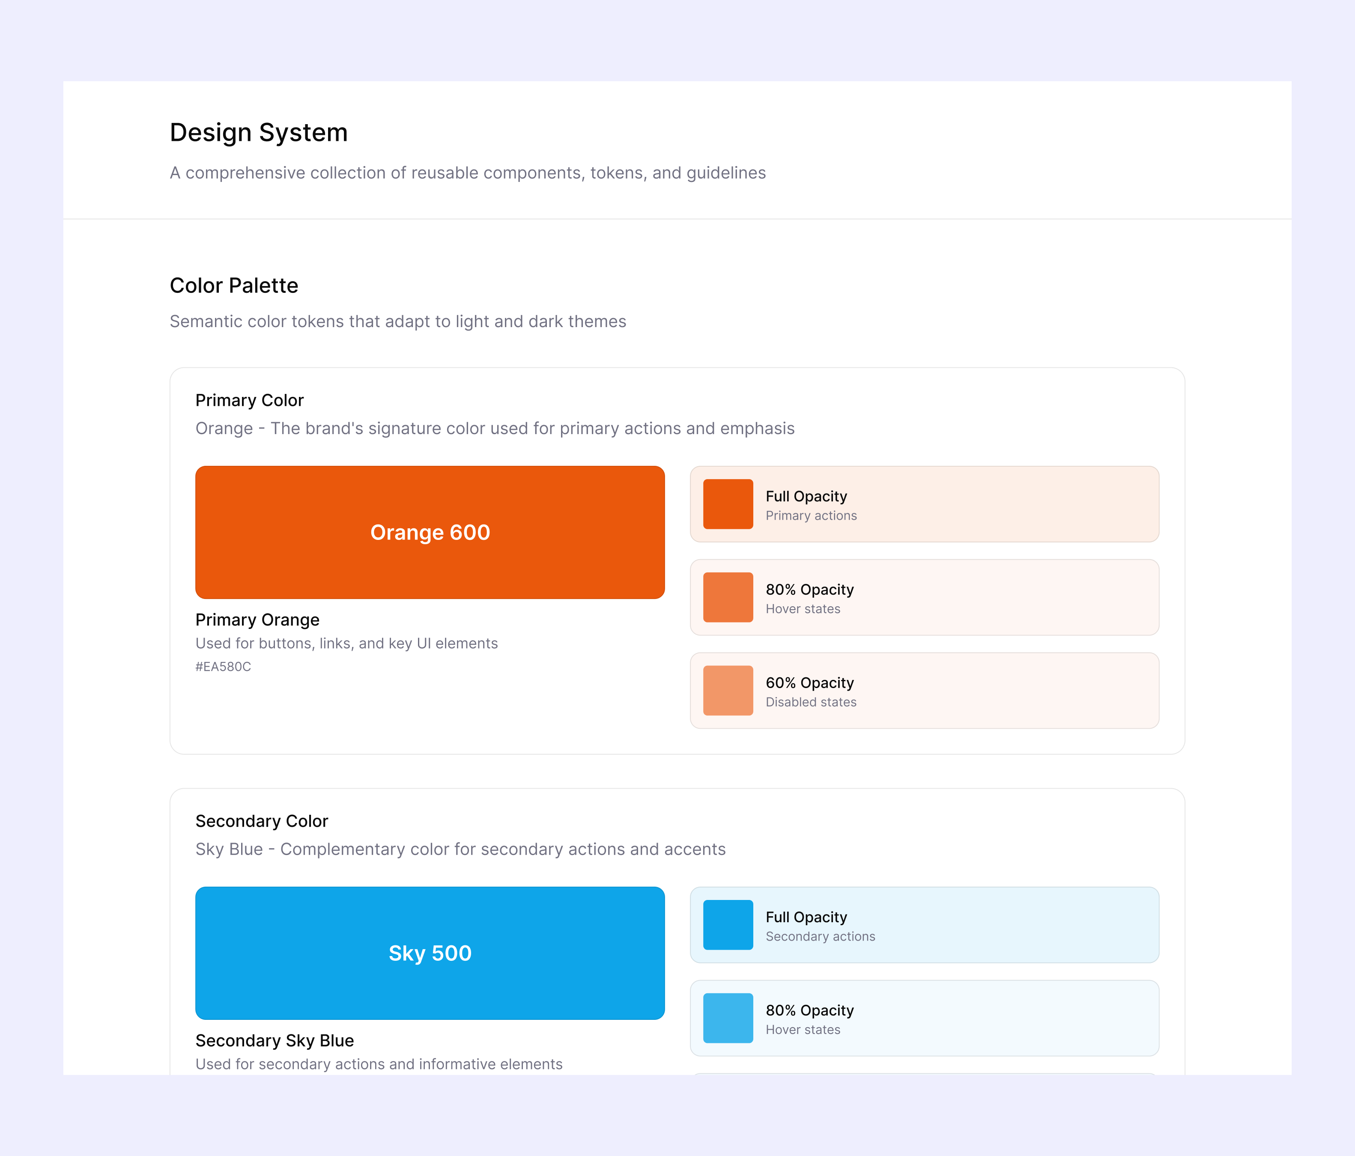
Task: Click the large Orange 600 color block
Action: [x=430, y=532]
